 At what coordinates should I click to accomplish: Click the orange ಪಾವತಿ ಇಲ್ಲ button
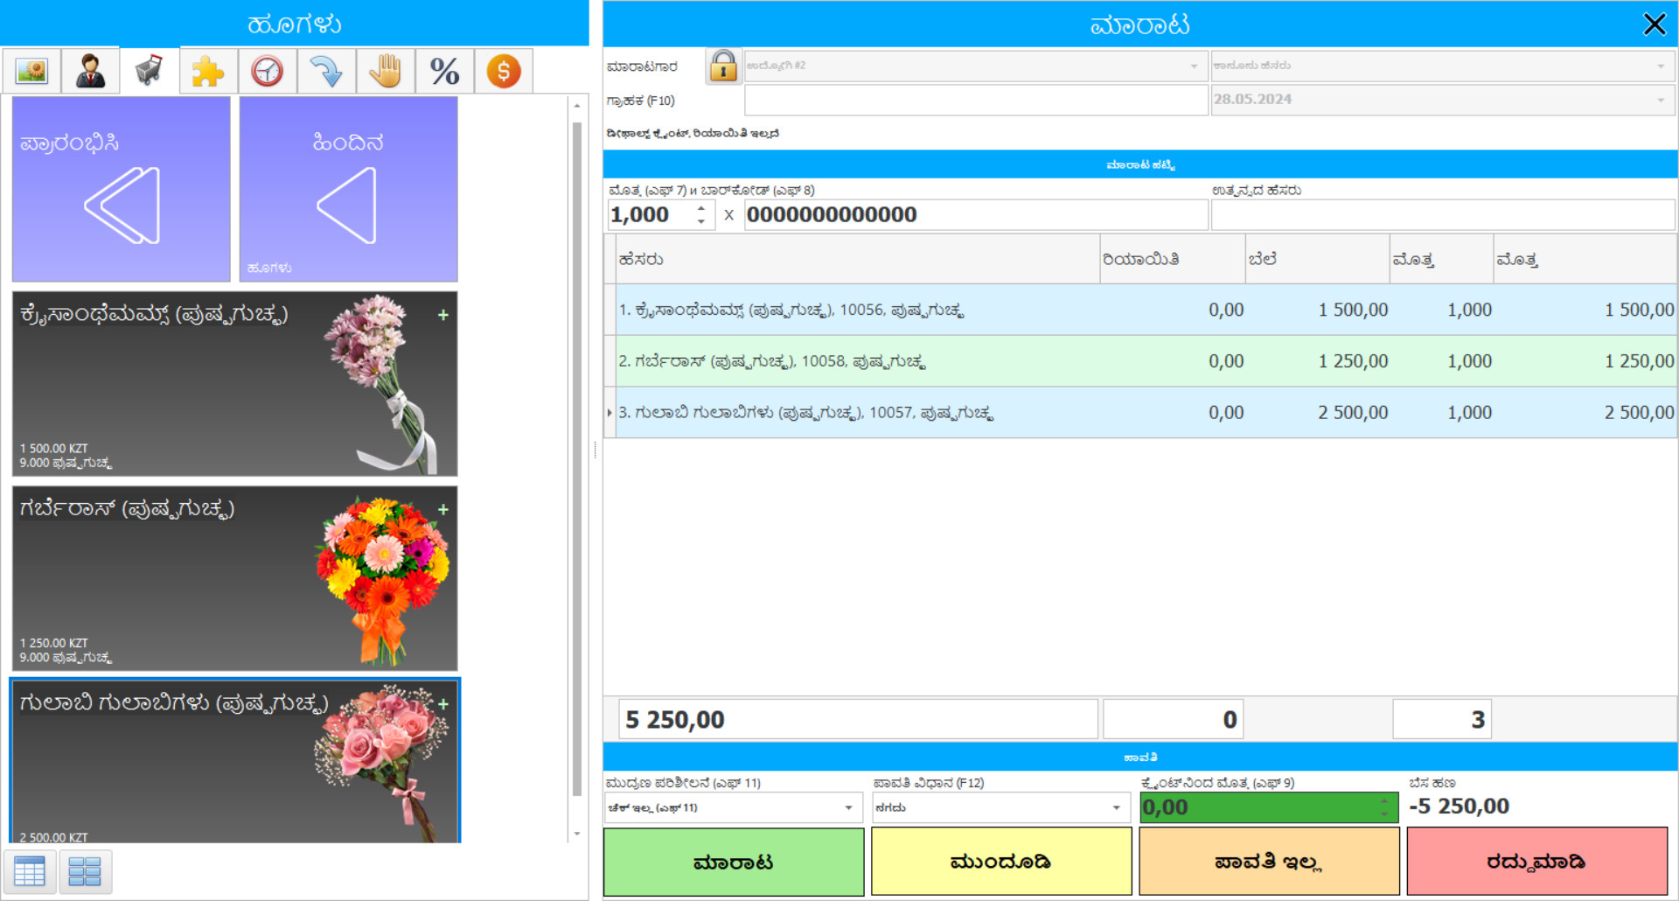click(1269, 862)
